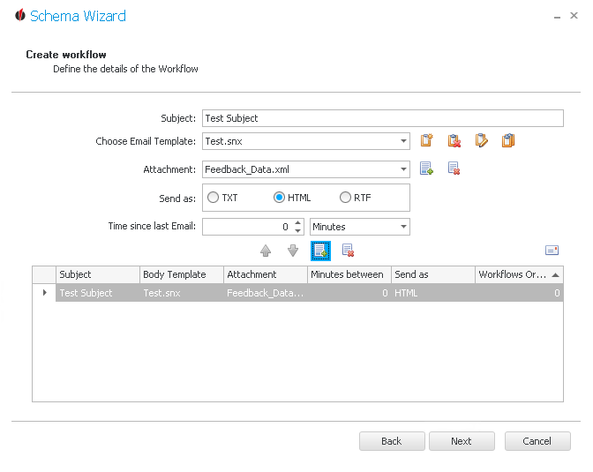Increase Time since last Email value
The image size is (593, 472).
click(x=298, y=222)
